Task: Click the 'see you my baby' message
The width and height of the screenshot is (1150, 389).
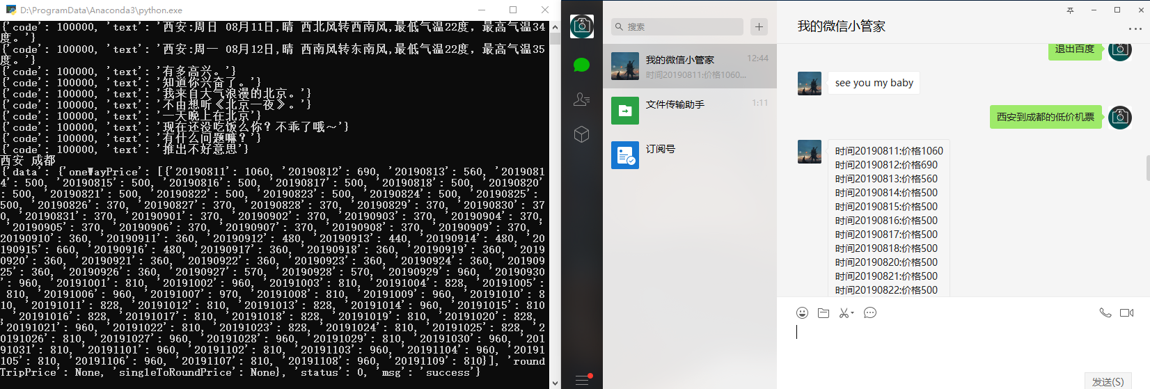Action: [x=874, y=83]
